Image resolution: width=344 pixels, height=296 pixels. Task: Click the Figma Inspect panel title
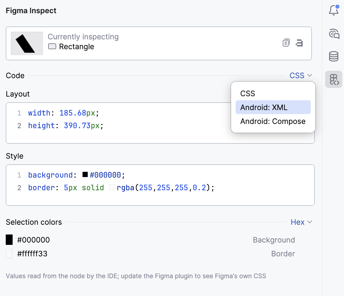[31, 11]
